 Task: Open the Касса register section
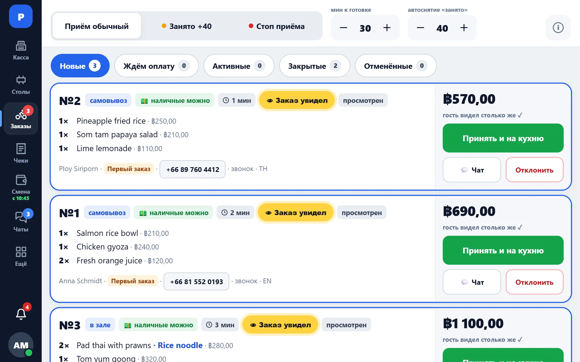(x=21, y=50)
